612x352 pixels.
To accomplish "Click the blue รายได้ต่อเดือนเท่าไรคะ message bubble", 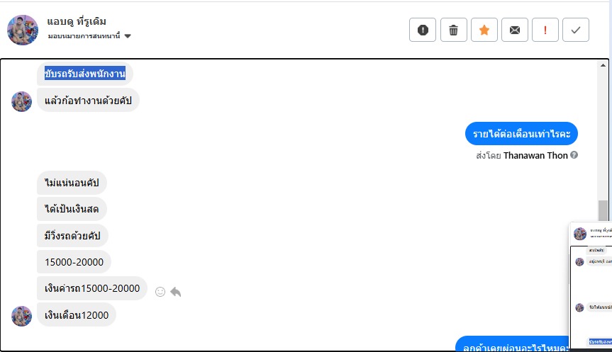I will pyautogui.click(x=521, y=134).
